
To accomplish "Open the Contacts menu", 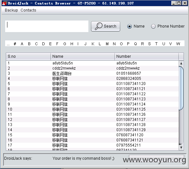I will [28, 10].
